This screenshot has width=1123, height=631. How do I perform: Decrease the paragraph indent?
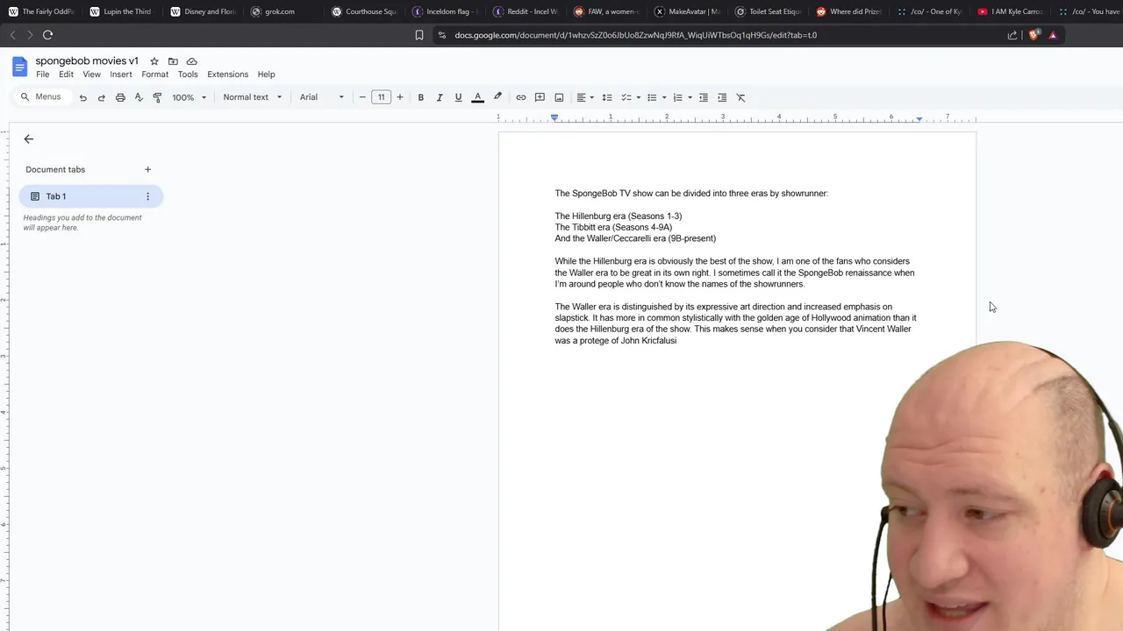click(x=704, y=97)
